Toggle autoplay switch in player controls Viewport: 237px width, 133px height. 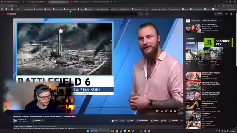[x=157, y=111]
